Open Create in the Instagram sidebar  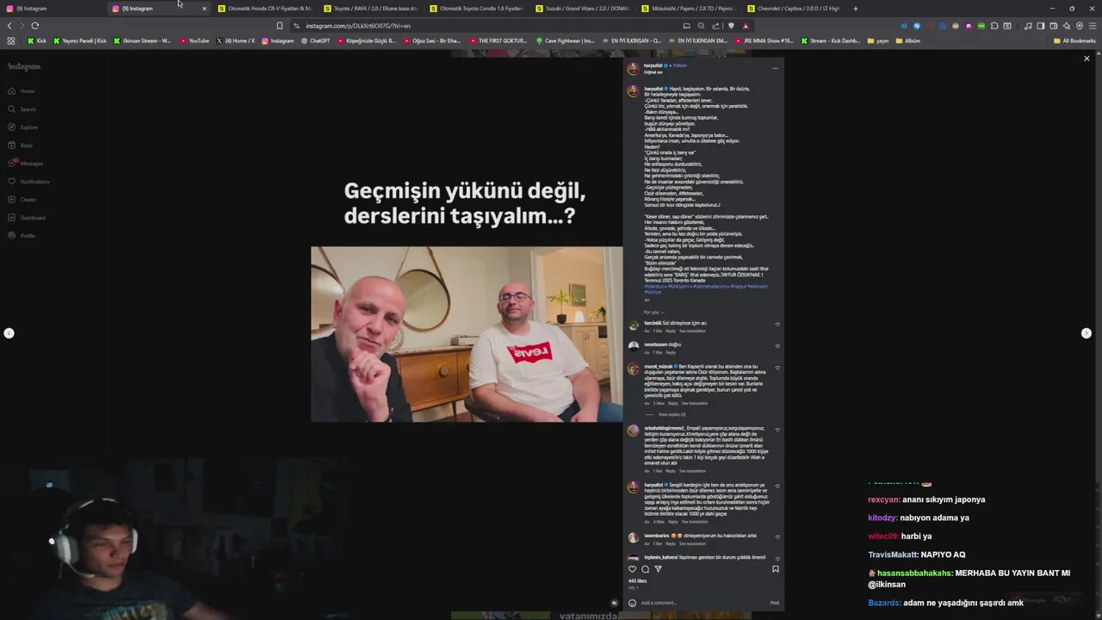click(x=22, y=200)
